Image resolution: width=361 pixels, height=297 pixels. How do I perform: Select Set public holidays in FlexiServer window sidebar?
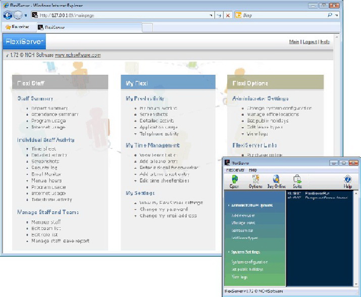click(x=247, y=269)
